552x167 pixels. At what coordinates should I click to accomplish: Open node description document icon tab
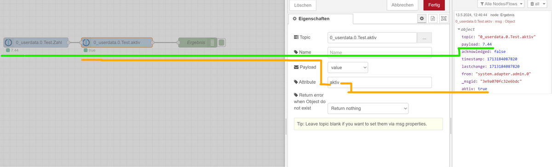pos(432,18)
